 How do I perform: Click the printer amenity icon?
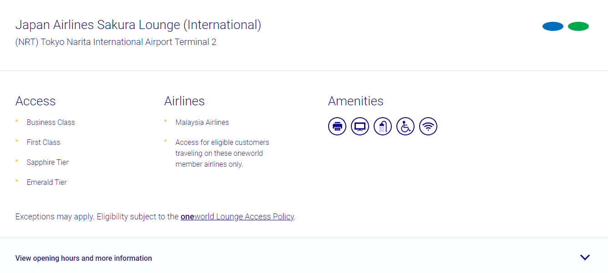(x=337, y=126)
